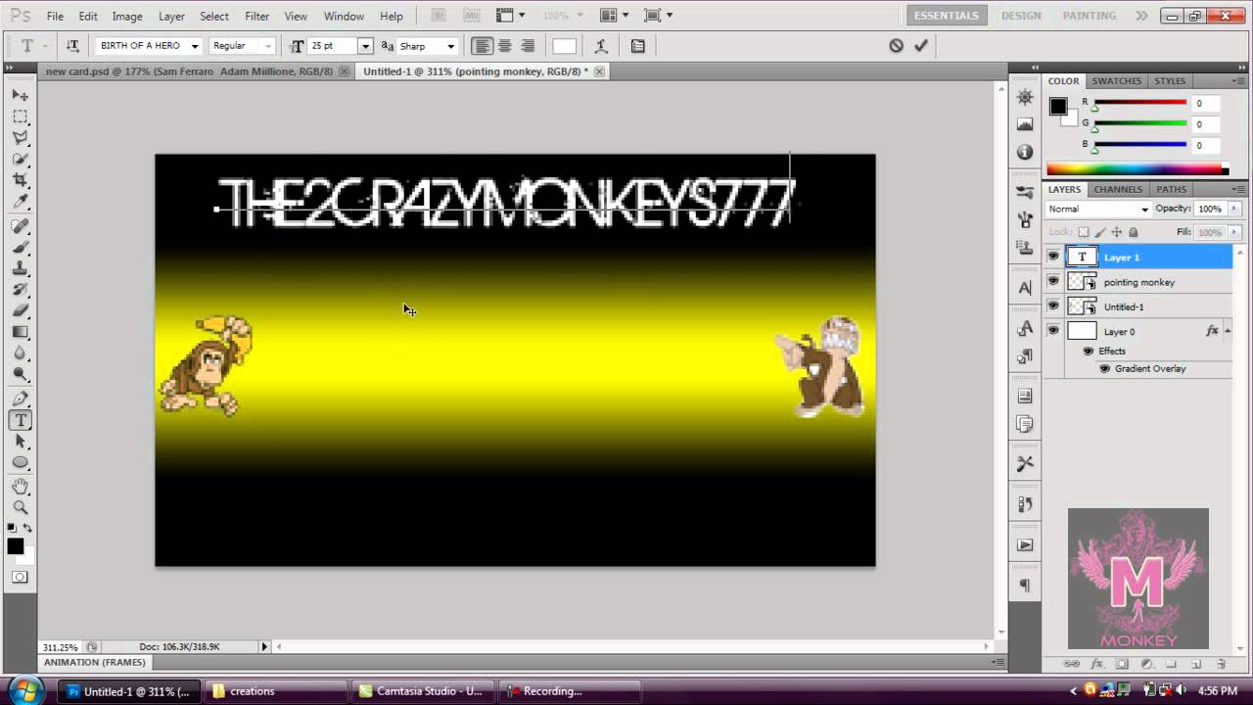This screenshot has height=705, width=1253.
Task: Select the Spot Healing Brush tool
Action: point(20,226)
